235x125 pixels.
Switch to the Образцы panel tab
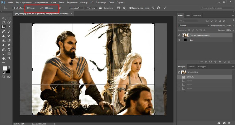pyautogui.click(x=197, y=15)
